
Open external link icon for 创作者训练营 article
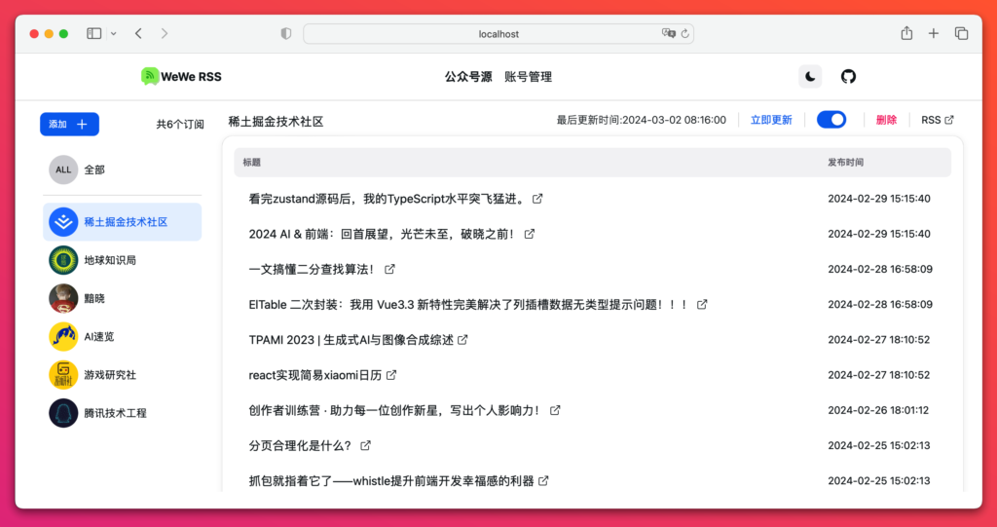[555, 410]
